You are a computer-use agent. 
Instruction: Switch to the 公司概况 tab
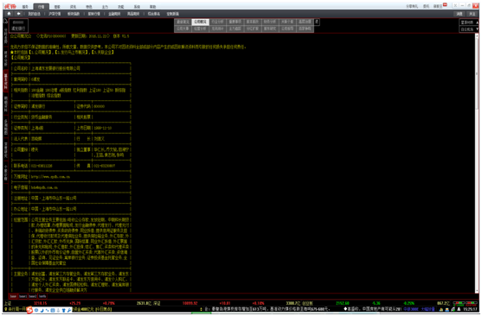pyautogui.click(x=201, y=22)
